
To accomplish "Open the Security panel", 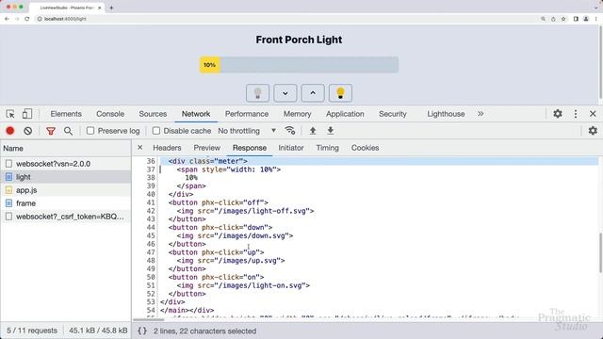I will (393, 114).
